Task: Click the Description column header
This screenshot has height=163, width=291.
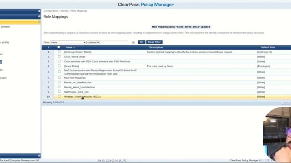Action: pyautogui.click(x=156, y=48)
